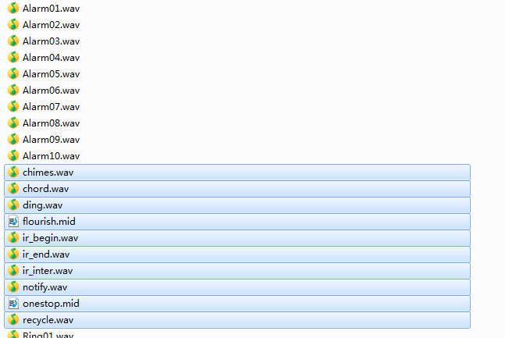Choose the notify.wav row

237,287
